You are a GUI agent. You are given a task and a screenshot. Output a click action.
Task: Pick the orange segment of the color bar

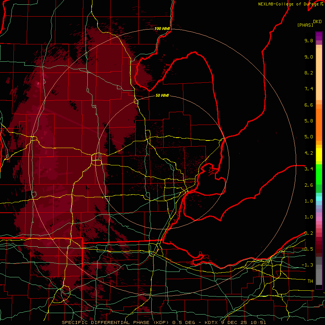[x=319, y=124]
